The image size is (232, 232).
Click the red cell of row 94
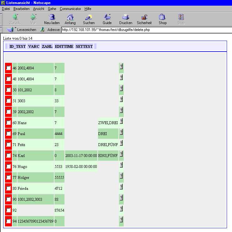pyautogui.click(x=8, y=221)
